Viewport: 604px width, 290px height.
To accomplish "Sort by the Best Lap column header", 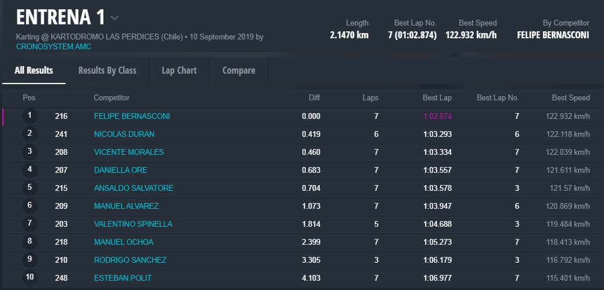I will pyautogui.click(x=437, y=97).
